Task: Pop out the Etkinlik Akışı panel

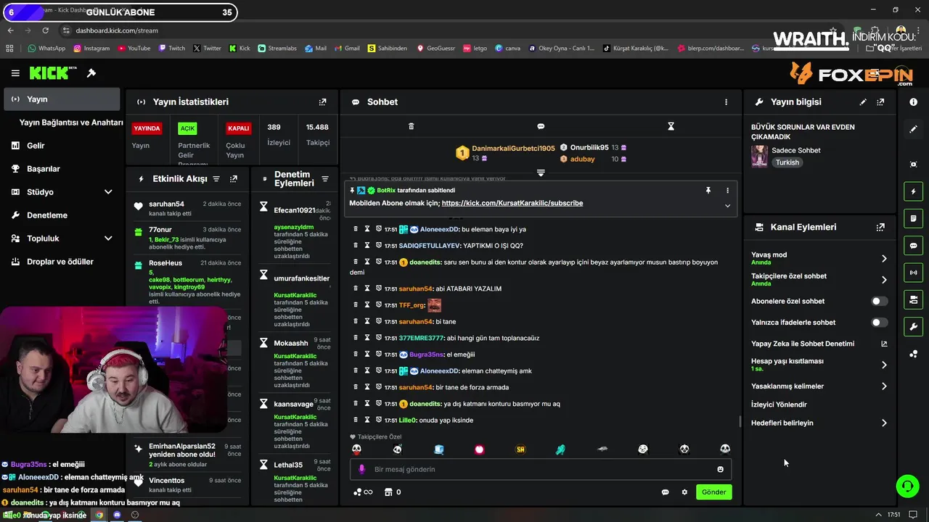Action: pyautogui.click(x=234, y=179)
